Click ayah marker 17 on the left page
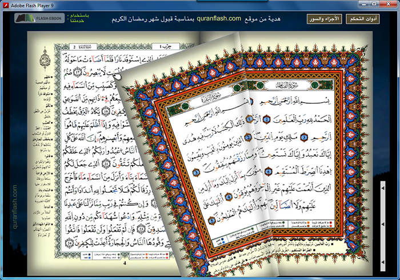Image resolution: width=400 pixels, height=280 pixels. point(77,73)
